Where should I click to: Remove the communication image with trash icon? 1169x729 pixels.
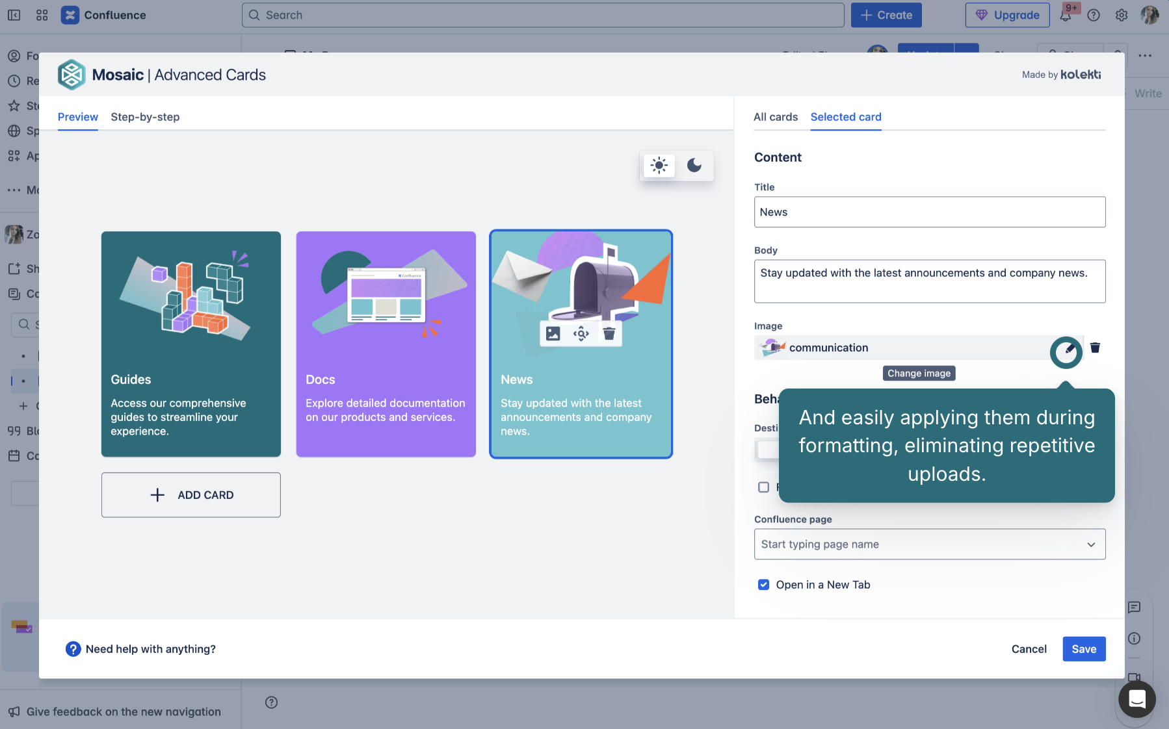pyautogui.click(x=1095, y=347)
